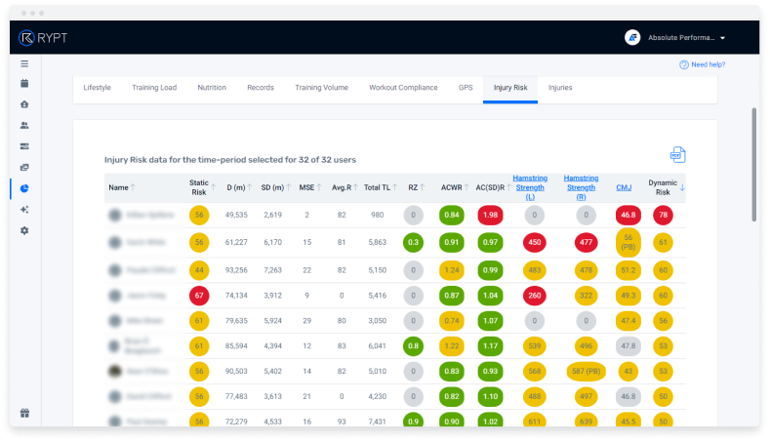Open Hamstring Strength (L) column link

coord(530,187)
